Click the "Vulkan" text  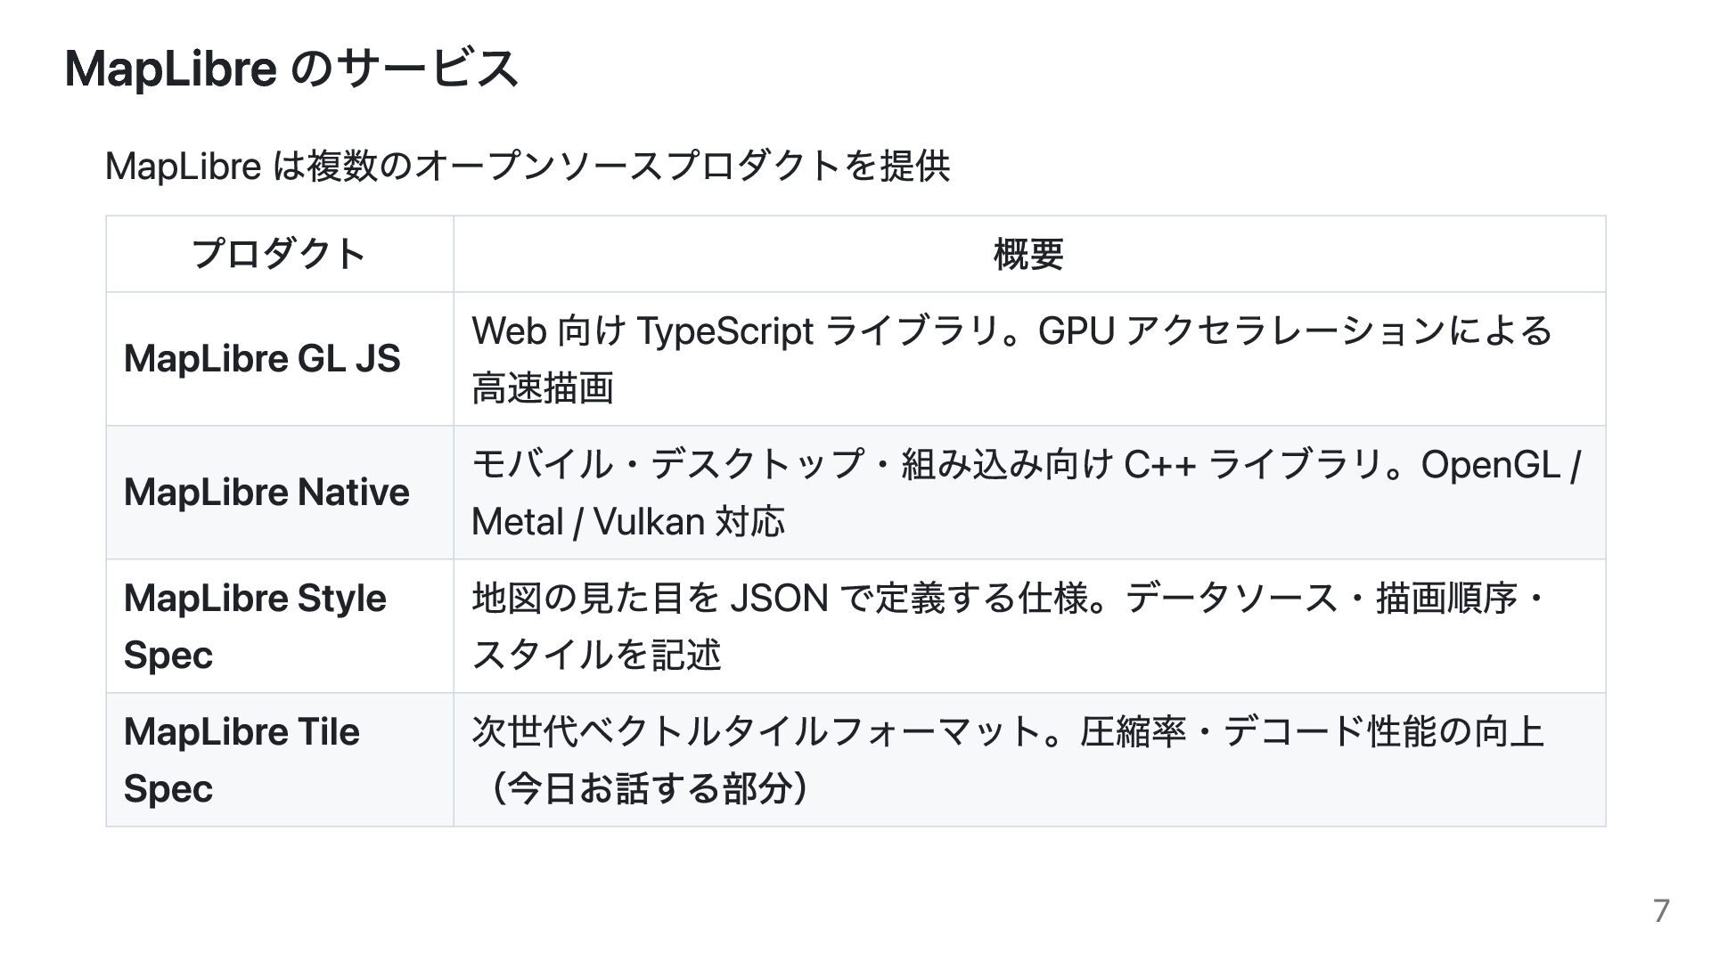click(649, 522)
